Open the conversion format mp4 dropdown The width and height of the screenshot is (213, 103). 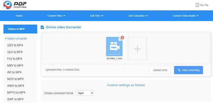(x=85, y=93)
